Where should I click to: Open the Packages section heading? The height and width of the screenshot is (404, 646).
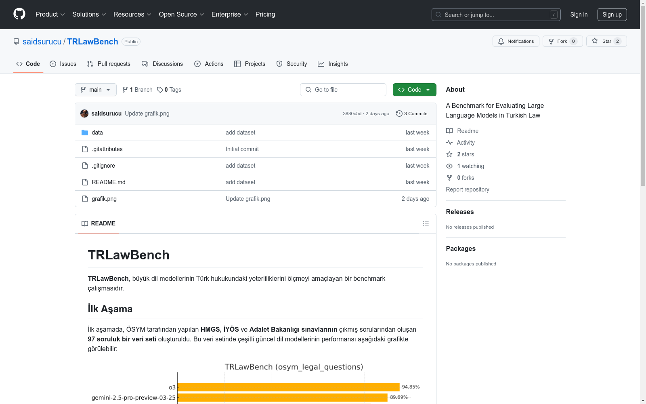[461, 248]
